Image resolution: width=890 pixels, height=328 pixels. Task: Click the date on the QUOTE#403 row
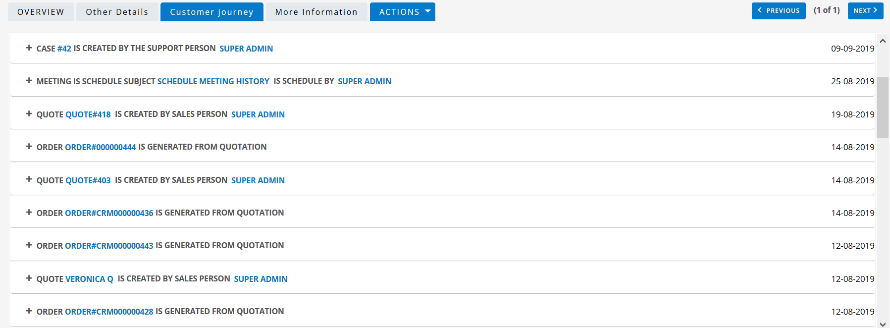click(853, 180)
